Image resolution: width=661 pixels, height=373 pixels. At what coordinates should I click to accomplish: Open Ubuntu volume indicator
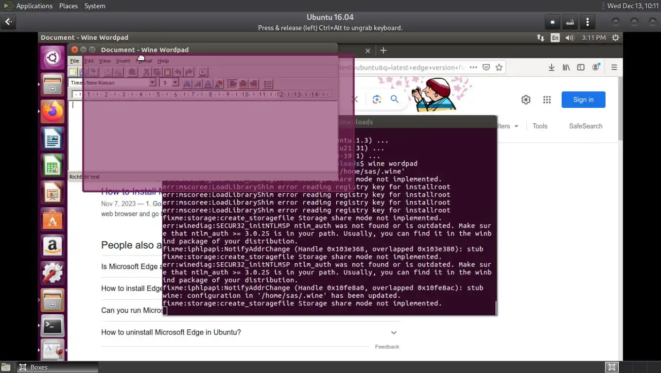[570, 37]
